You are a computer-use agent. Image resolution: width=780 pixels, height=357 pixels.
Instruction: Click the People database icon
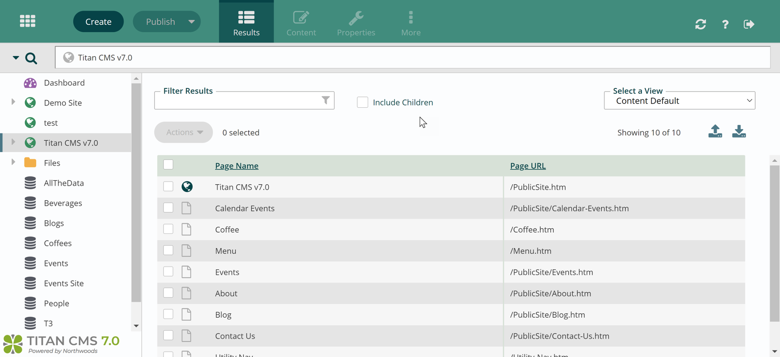coord(30,303)
